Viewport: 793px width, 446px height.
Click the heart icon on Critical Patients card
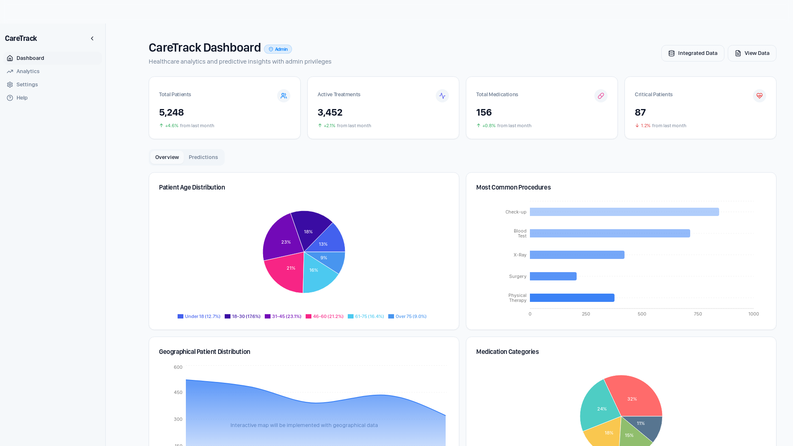pos(760,96)
